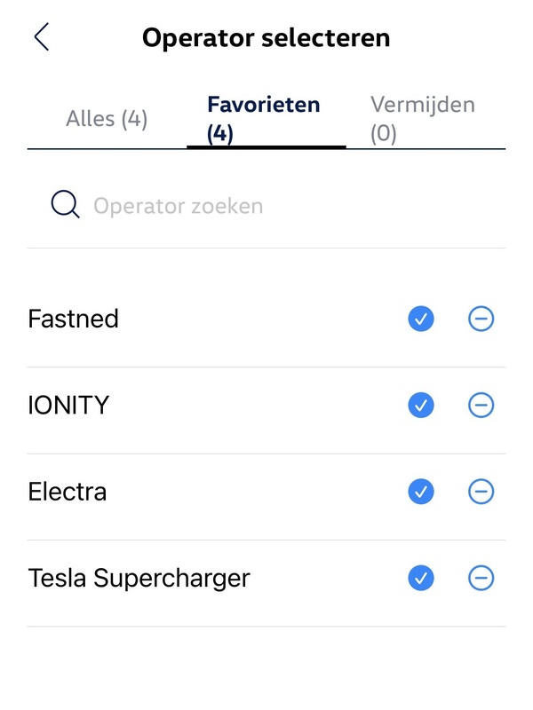
Task: Select the Favorieten (4) tab
Action: (x=264, y=116)
